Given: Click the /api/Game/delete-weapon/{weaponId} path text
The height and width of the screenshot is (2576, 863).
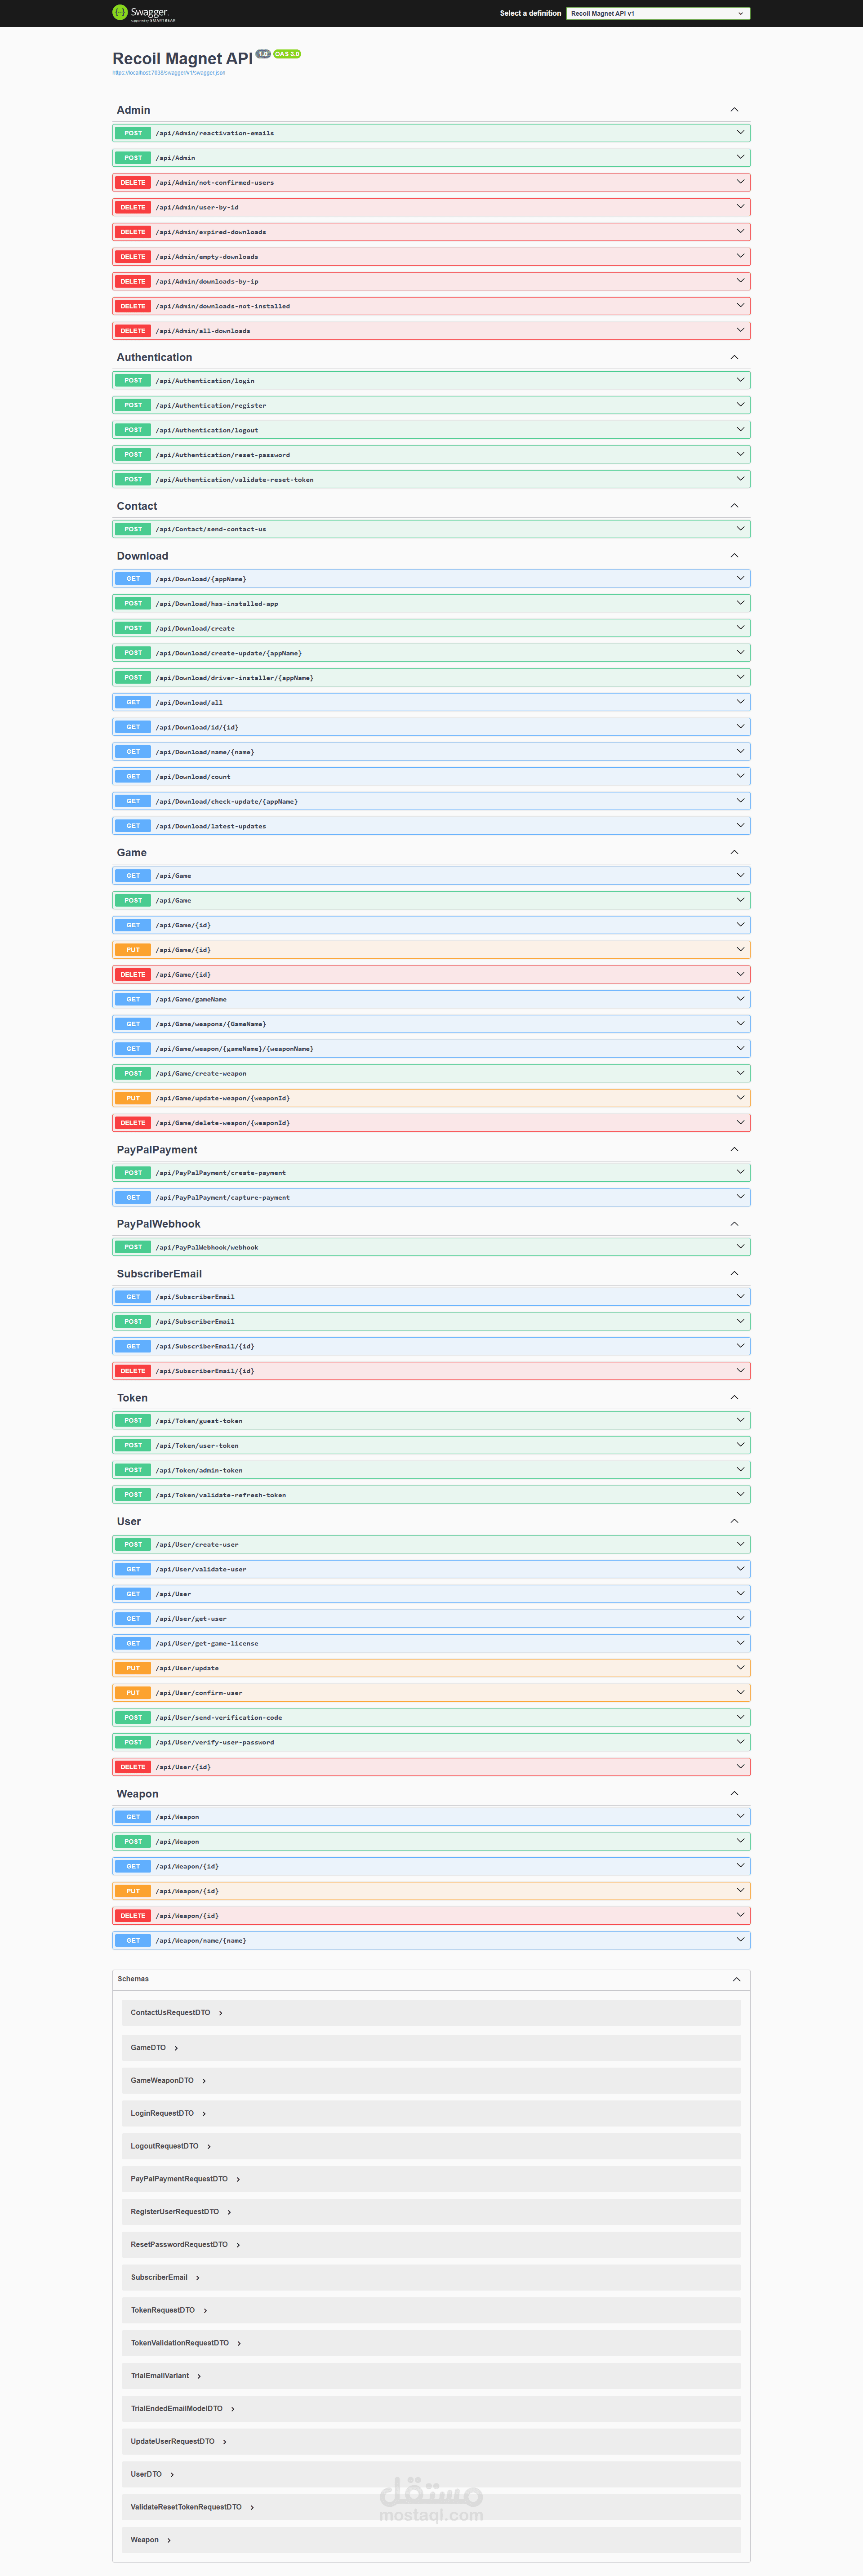Looking at the screenshot, I should tap(223, 1123).
